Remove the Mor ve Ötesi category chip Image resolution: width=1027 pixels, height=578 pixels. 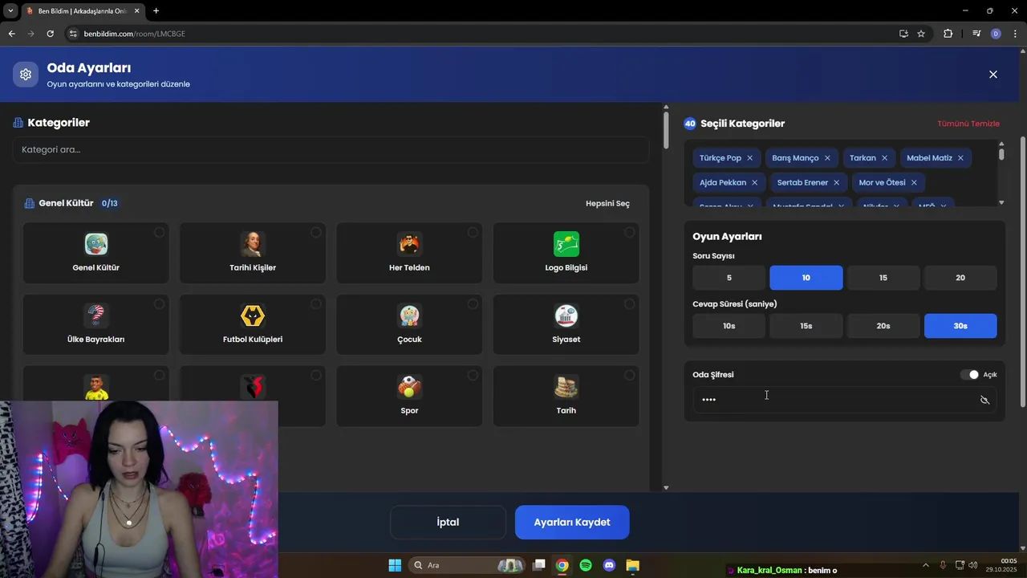pos(914,183)
